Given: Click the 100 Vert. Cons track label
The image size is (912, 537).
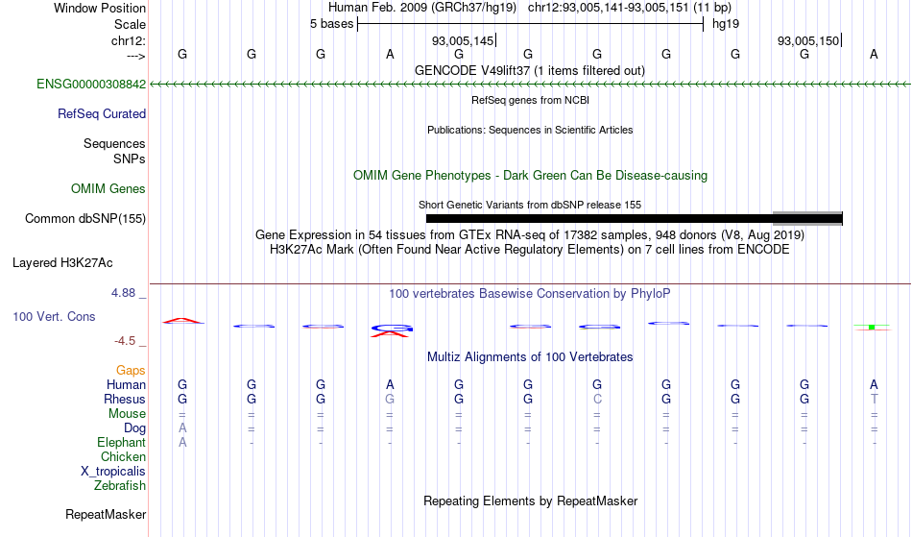Looking at the screenshot, I should pyautogui.click(x=54, y=317).
